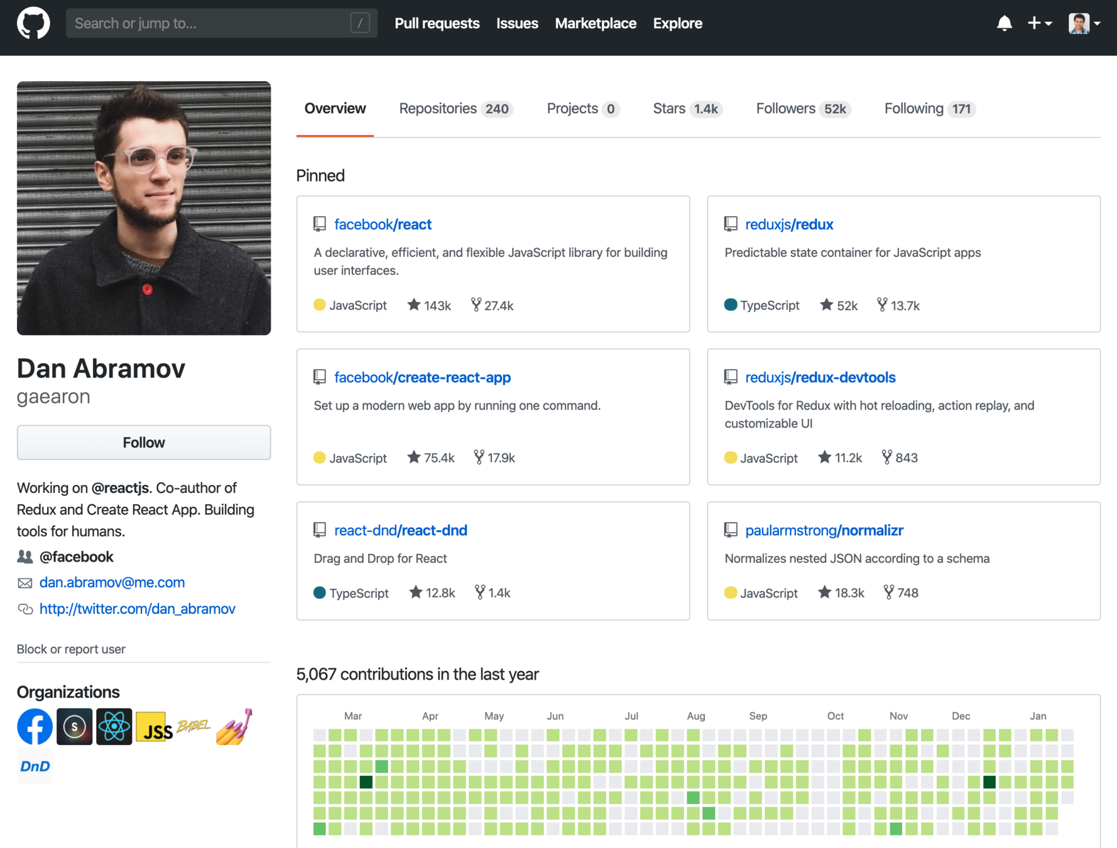Open Issues in top navigation
1117x848 pixels.
pyautogui.click(x=517, y=23)
